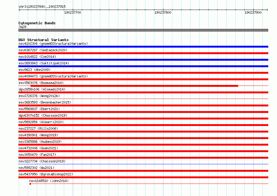Click esv9623 (Ahn2009) label

click(35, 70)
